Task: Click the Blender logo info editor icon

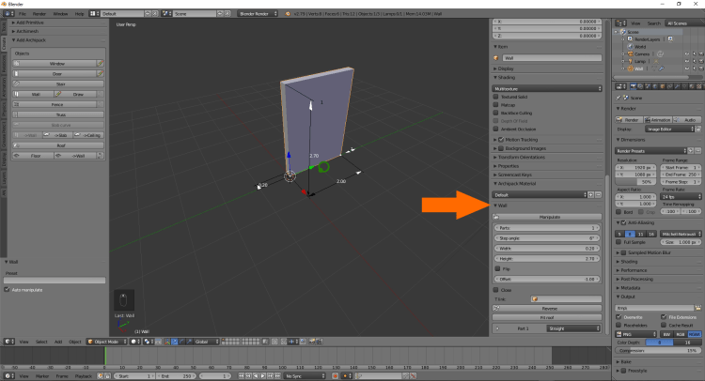Action: click(7, 15)
